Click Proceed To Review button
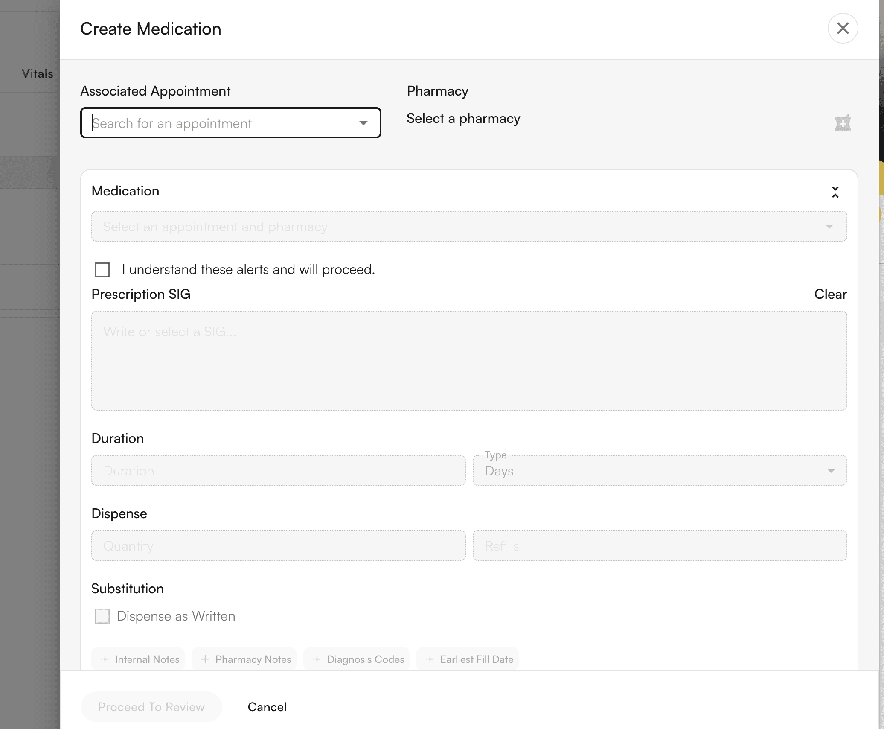Viewport: 884px width, 729px height. [x=151, y=707]
